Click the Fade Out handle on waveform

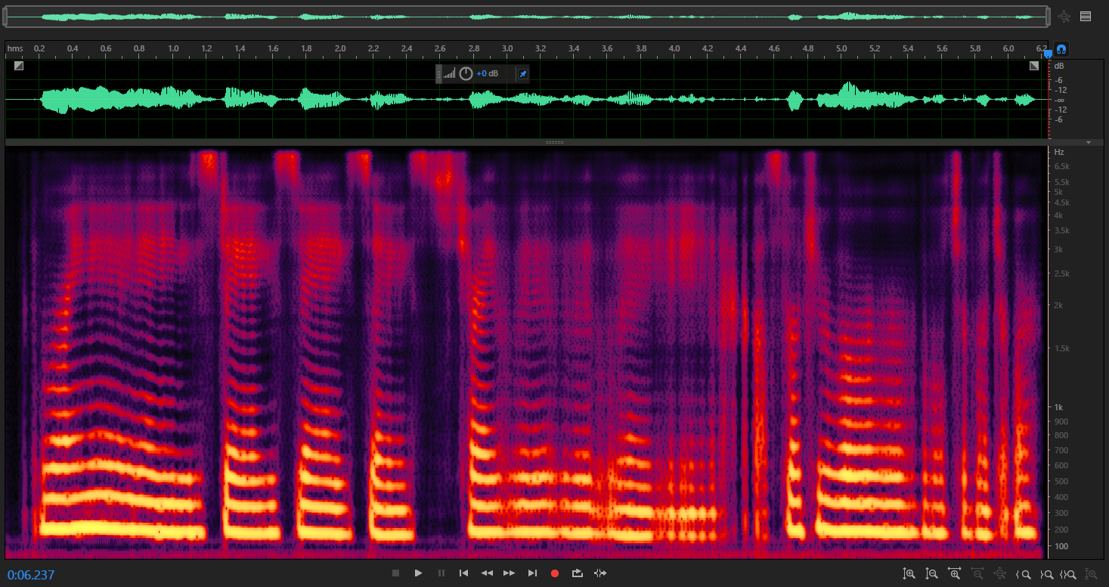pos(1034,66)
